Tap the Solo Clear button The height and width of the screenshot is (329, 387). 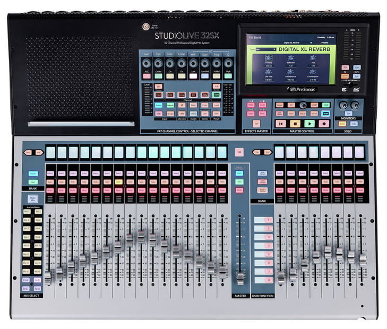click(342, 124)
